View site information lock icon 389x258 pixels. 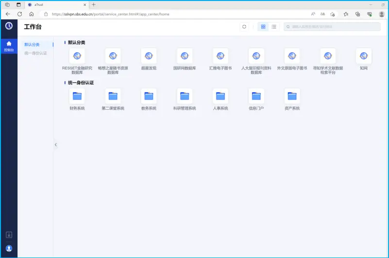[x=46, y=14]
